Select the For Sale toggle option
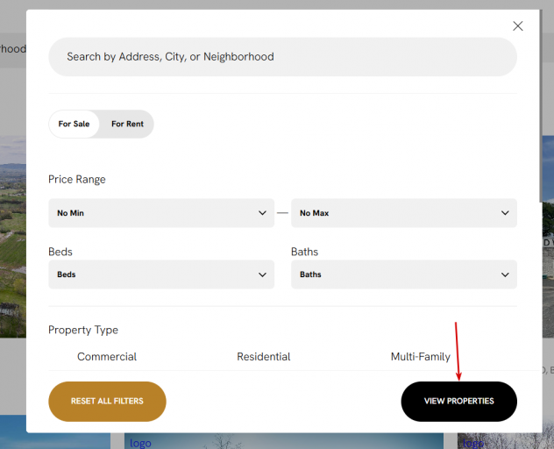The height and width of the screenshot is (449, 554). point(74,124)
